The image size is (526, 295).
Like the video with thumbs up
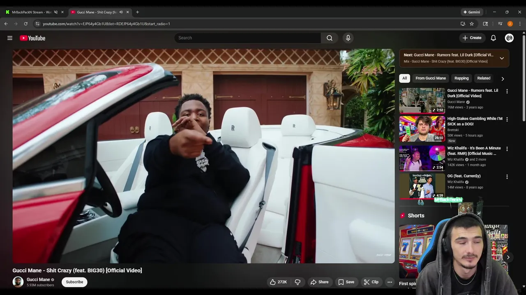coord(278,282)
